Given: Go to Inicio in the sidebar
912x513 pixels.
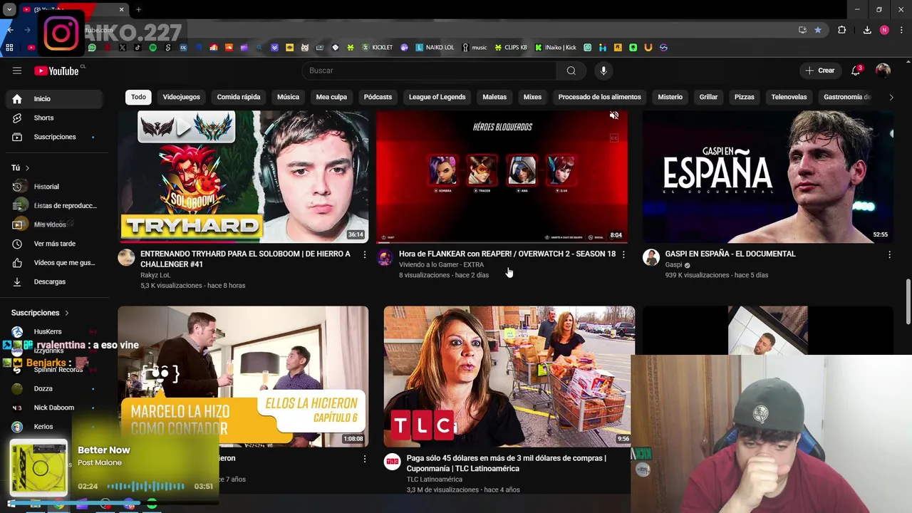Looking at the screenshot, I should [x=55, y=99].
